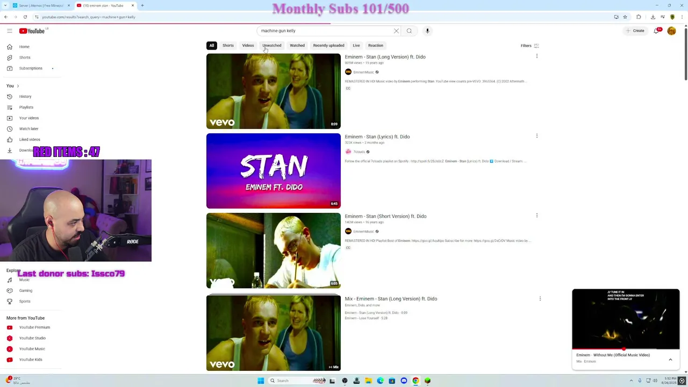Show hidden system tray icons
This screenshot has height=387, width=688.
[x=632, y=381]
